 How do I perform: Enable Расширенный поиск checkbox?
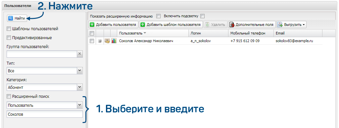9,96
